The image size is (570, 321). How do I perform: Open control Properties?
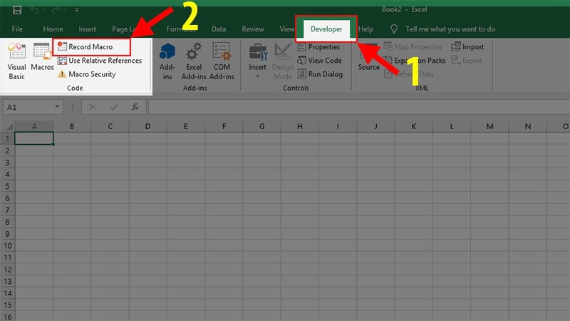point(318,47)
